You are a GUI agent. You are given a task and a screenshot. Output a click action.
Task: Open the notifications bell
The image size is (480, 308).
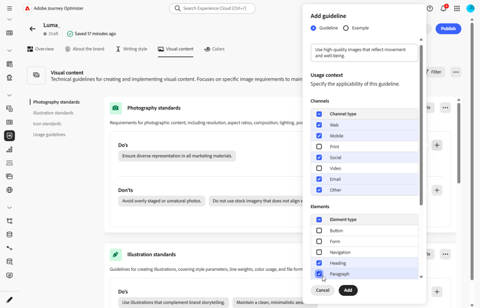[443, 8]
